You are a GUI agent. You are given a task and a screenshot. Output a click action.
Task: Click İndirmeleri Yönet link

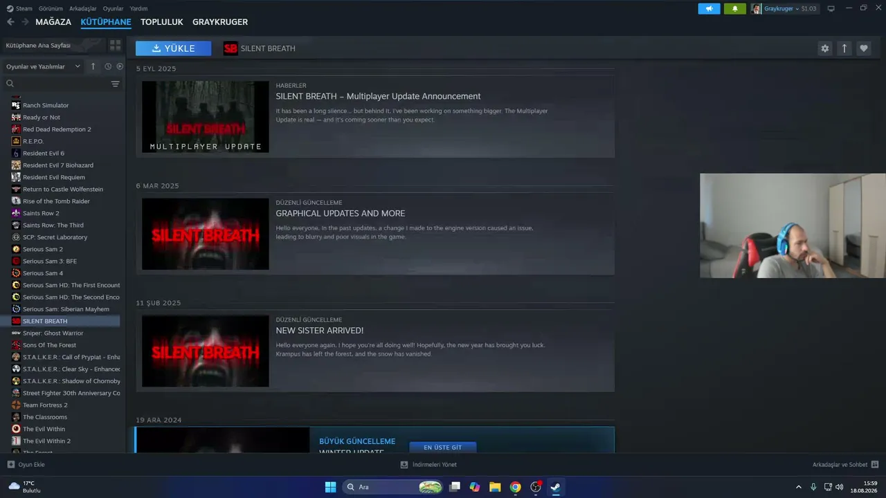(x=435, y=465)
